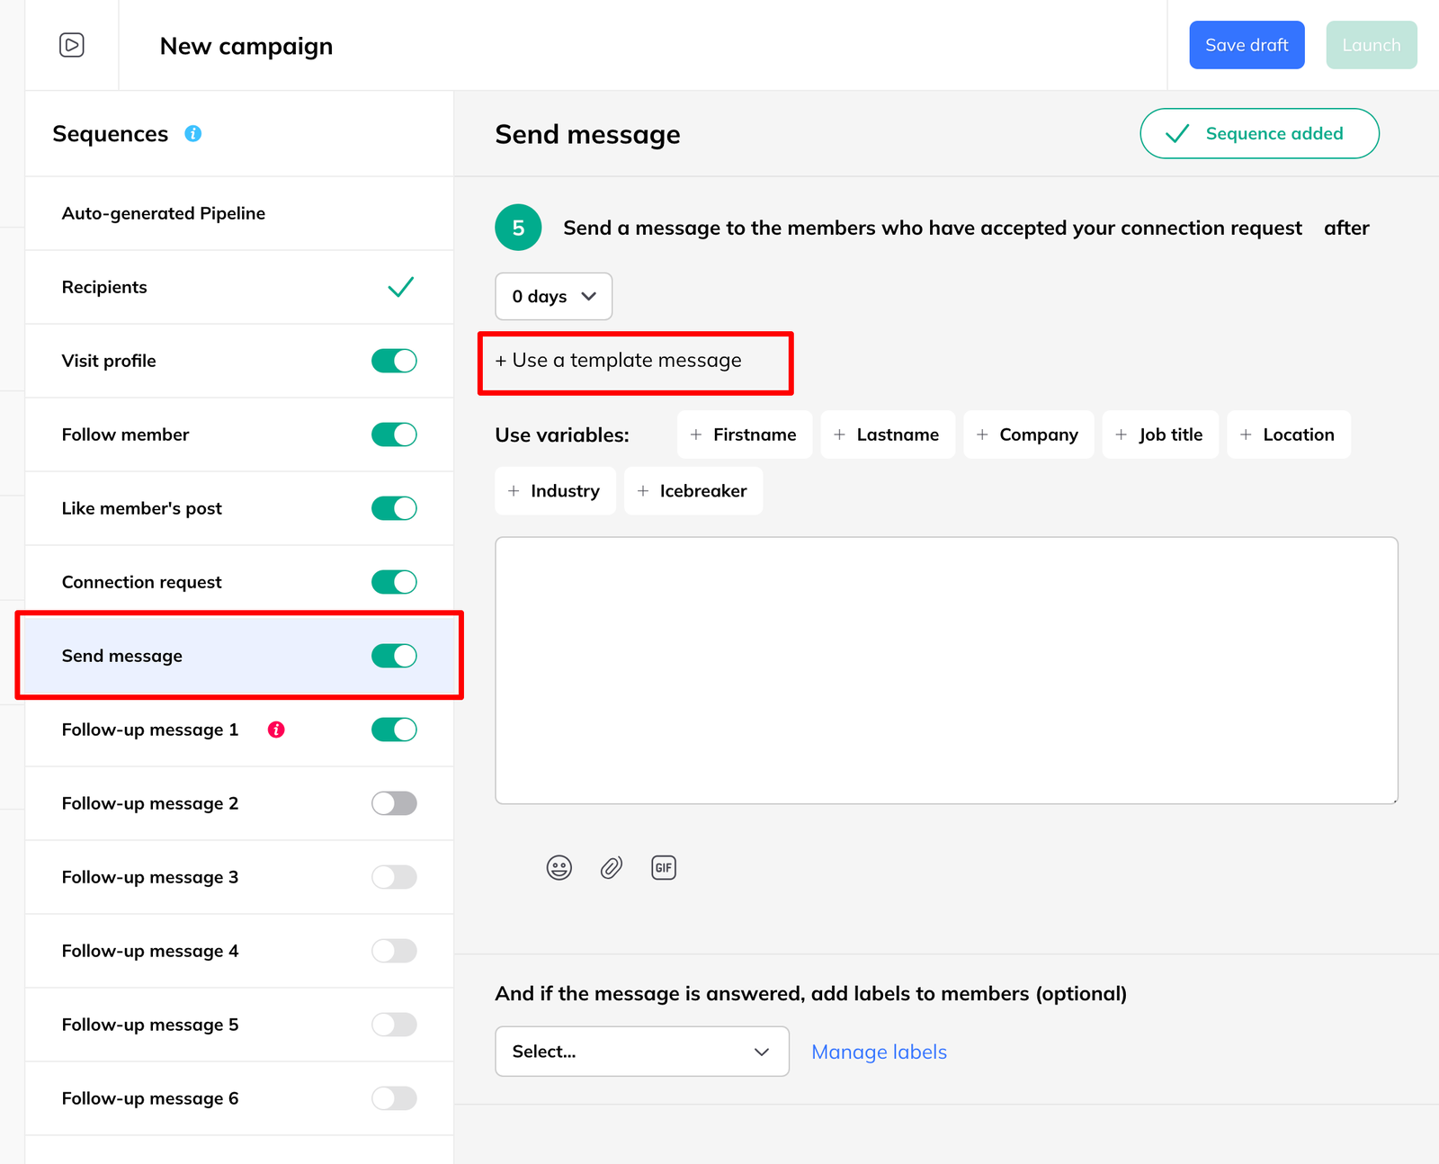This screenshot has width=1439, height=1164.
Task: Toggle Follow-up message 1 switch
Action: (394, 730)
